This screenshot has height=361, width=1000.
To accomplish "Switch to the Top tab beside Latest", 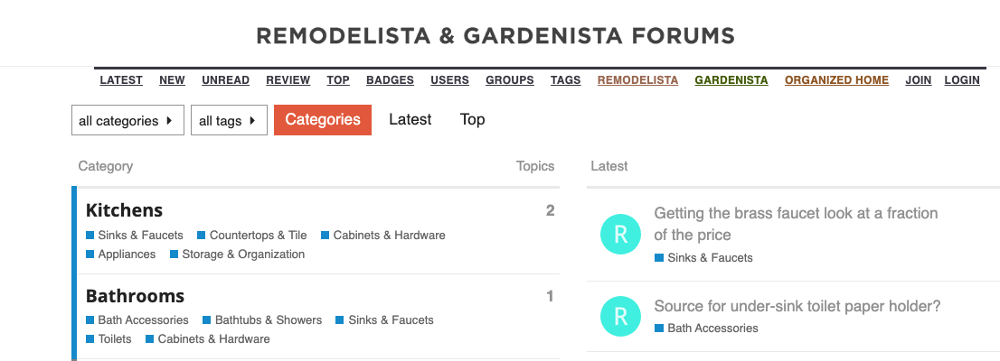I will pyautogui.click(x=473, y=120).
